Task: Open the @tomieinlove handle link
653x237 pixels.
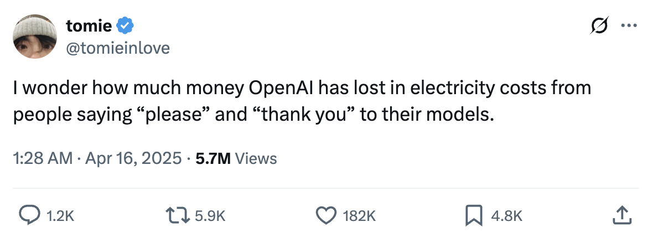Action: [118, 49]
